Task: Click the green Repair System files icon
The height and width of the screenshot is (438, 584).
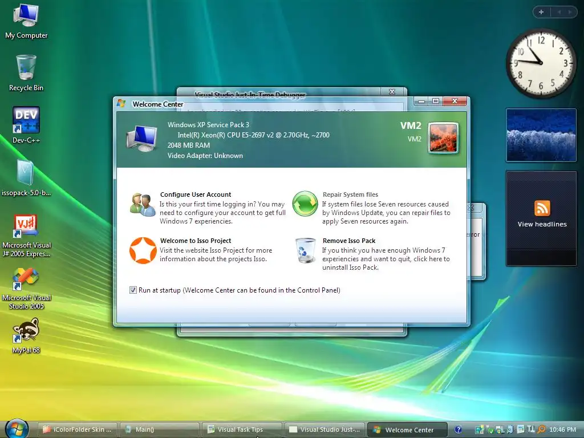Action: [305, 204]
